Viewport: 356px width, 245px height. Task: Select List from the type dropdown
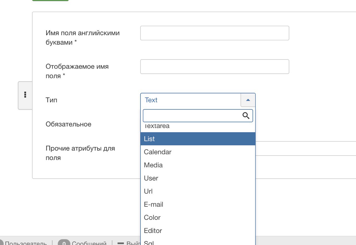[x=198, y=139]
